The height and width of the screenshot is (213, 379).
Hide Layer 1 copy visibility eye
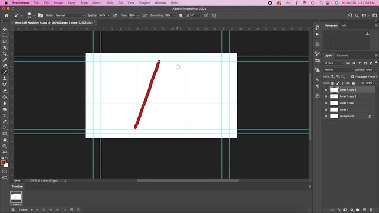(x=326, y=103)
